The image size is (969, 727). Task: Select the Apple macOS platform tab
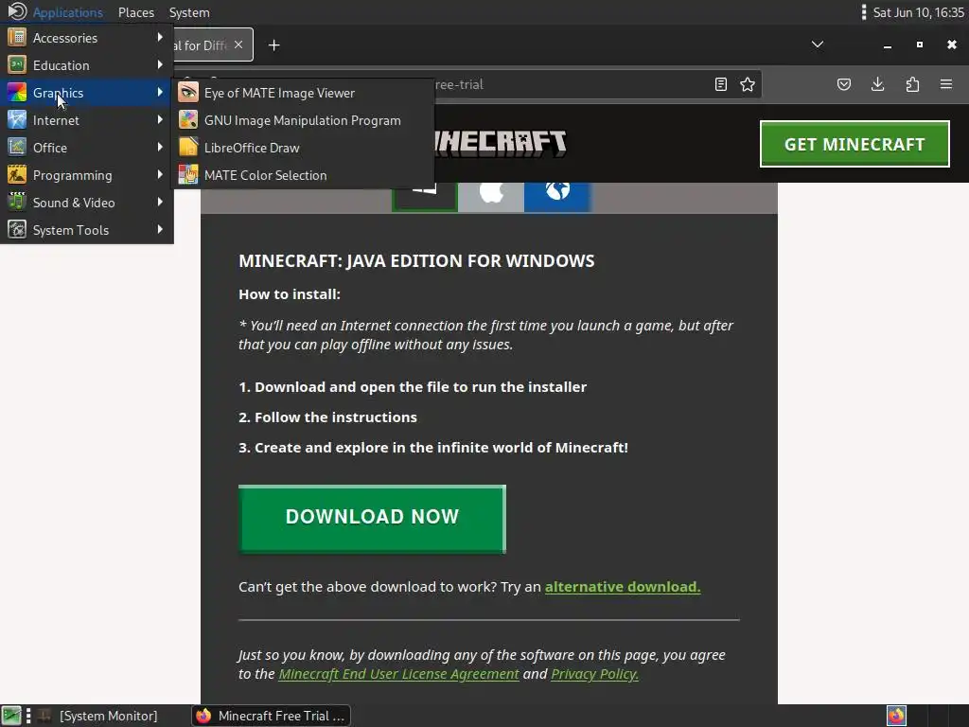(x=491, y=197)
